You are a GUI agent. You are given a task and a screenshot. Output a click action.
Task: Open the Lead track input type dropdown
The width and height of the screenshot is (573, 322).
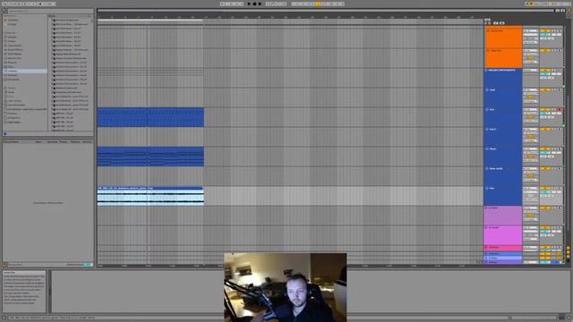(x=531, y=89)
